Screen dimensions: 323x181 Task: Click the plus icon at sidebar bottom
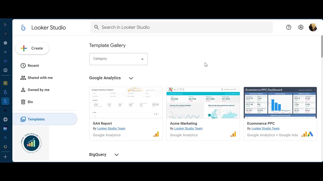click(x=5, y=157)
